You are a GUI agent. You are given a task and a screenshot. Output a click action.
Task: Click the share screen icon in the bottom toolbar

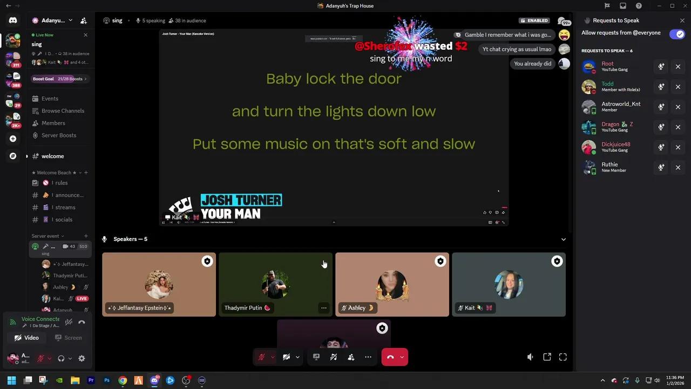[316, 357]
